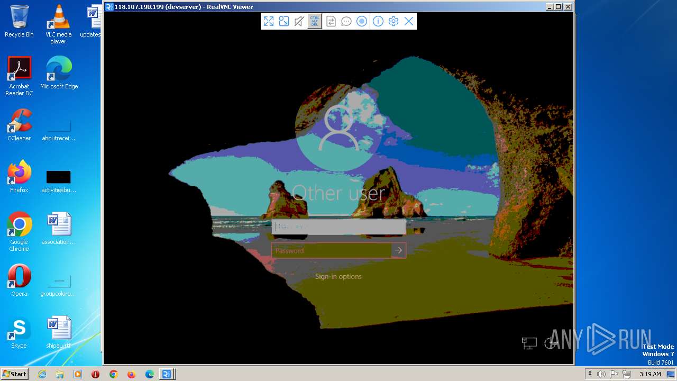Click the remote network icon on login screen
Screen dimensions: 677x381
529,343
